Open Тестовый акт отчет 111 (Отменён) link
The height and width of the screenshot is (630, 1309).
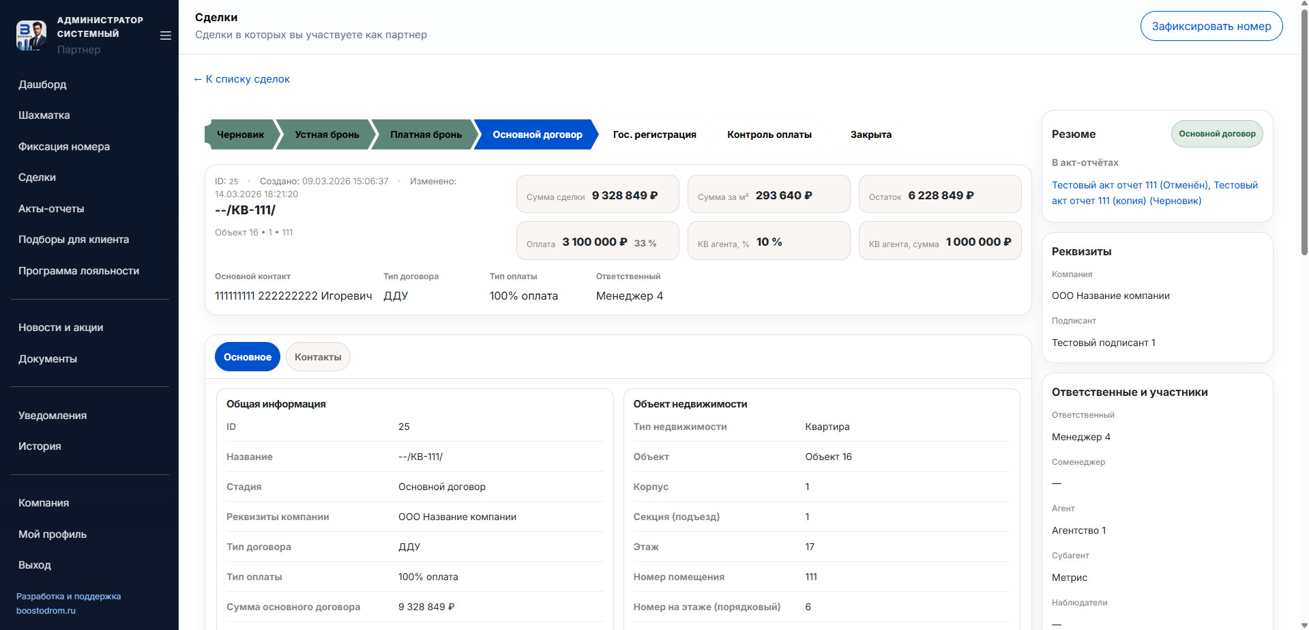[x=1129, y=185]
